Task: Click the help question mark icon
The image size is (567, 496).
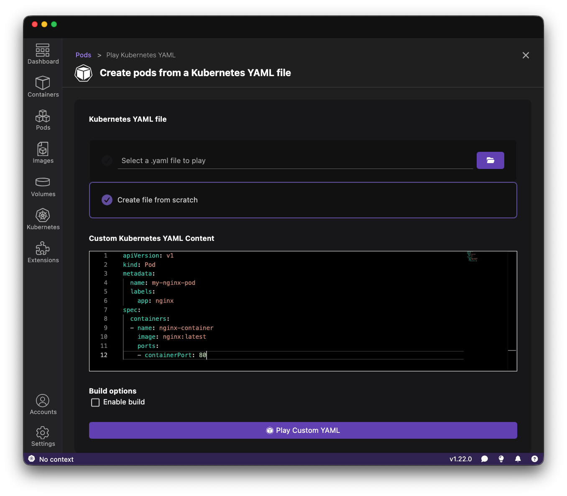Action: click(x=534, y=459)
